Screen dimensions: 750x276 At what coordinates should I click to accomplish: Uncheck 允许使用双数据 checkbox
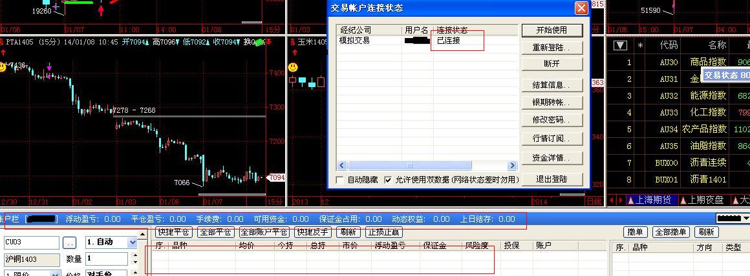[389, 180]
